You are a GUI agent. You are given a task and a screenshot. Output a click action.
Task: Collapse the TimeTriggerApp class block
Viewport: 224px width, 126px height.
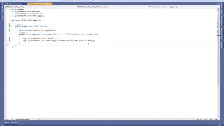pyautogui.click(x=11, y=26)
